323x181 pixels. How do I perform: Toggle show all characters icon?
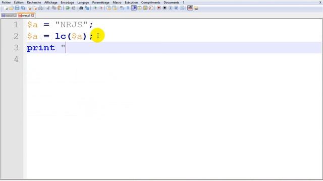tap(128, 8)
